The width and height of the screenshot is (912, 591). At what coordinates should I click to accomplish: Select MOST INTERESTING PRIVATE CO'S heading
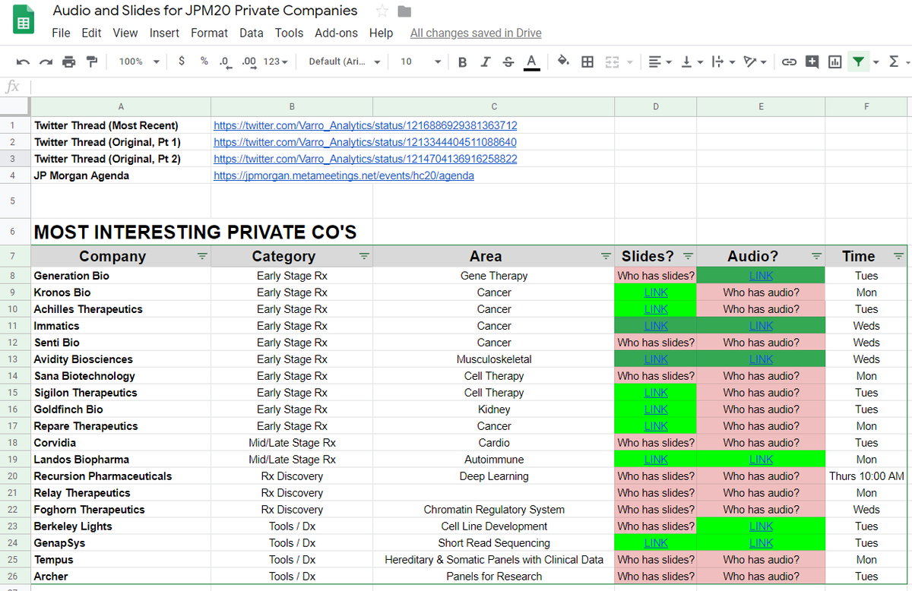click(195, 232)
